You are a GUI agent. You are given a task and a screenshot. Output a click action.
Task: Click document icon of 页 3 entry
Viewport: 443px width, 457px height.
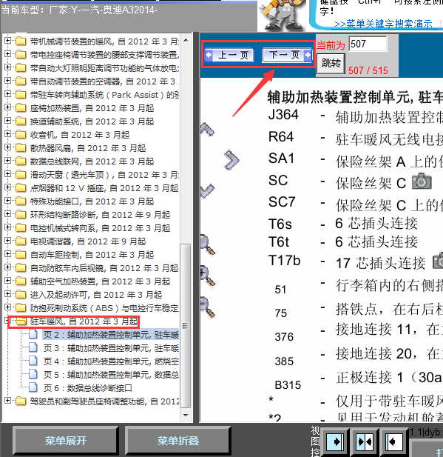click(33, 347)
